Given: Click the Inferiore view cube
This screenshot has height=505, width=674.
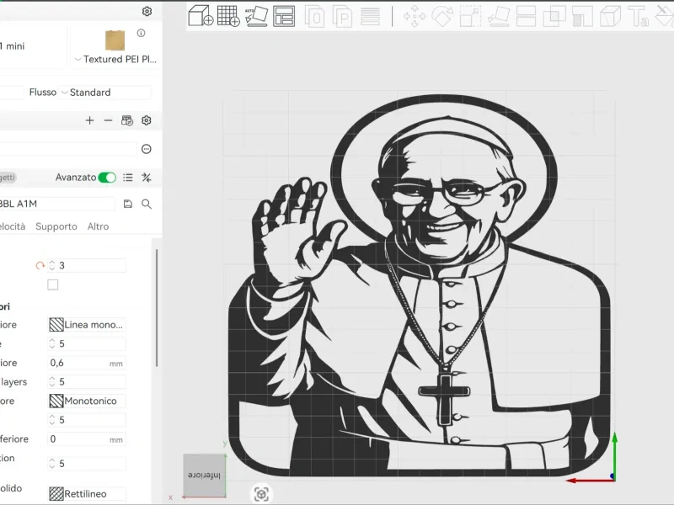Looking at the screenshot, I should point(205,475).
